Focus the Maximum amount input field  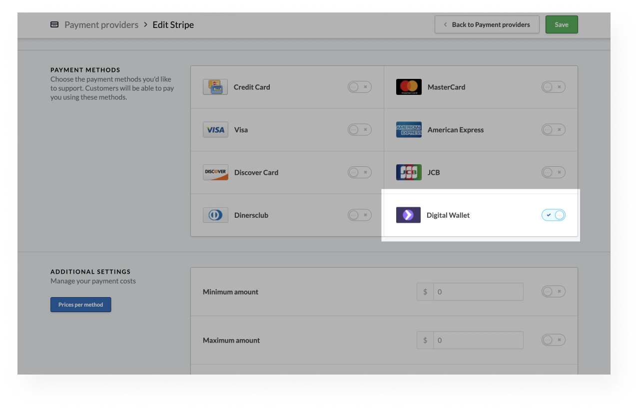[478, 340]
